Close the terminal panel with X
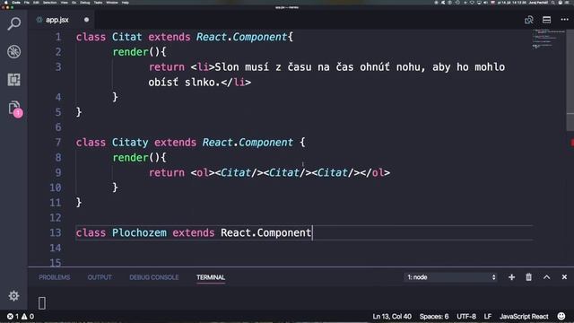The height and width of the screenshot is (323, 574). (564, 277)
